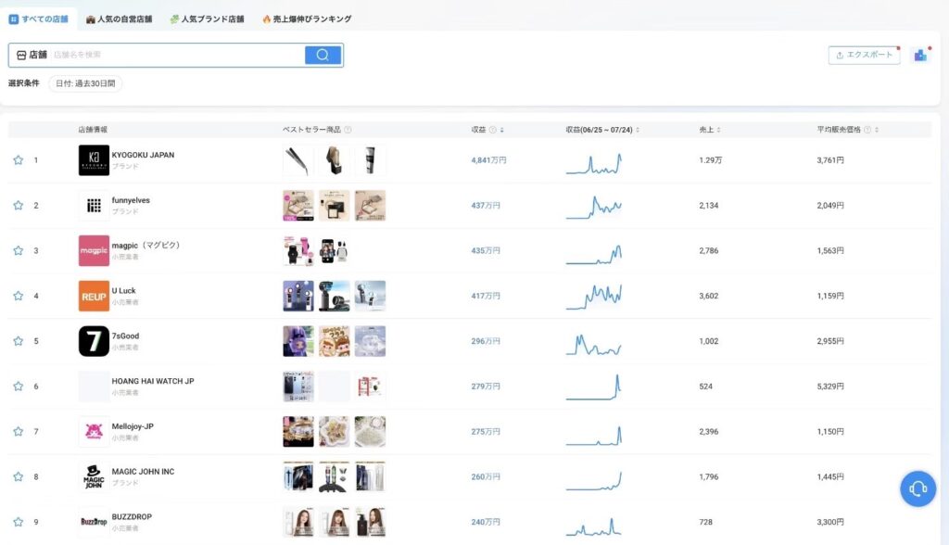Viewport: 949px width, 545px height.
Task: Toggle the star for magpic store
Action: click(x=19, y=250)
